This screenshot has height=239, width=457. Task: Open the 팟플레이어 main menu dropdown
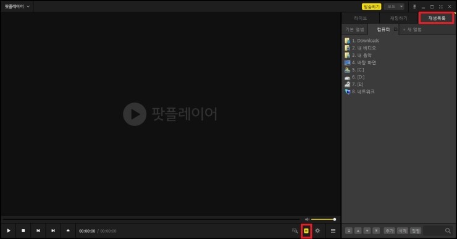coord(17,6)
